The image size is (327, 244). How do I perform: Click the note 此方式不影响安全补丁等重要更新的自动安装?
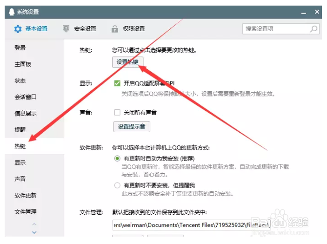point(177,194)
